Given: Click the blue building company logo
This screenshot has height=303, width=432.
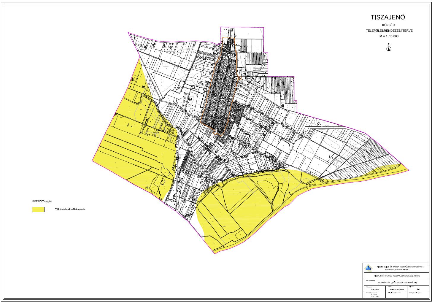Looking at the screenshot, I should (368, 268).
